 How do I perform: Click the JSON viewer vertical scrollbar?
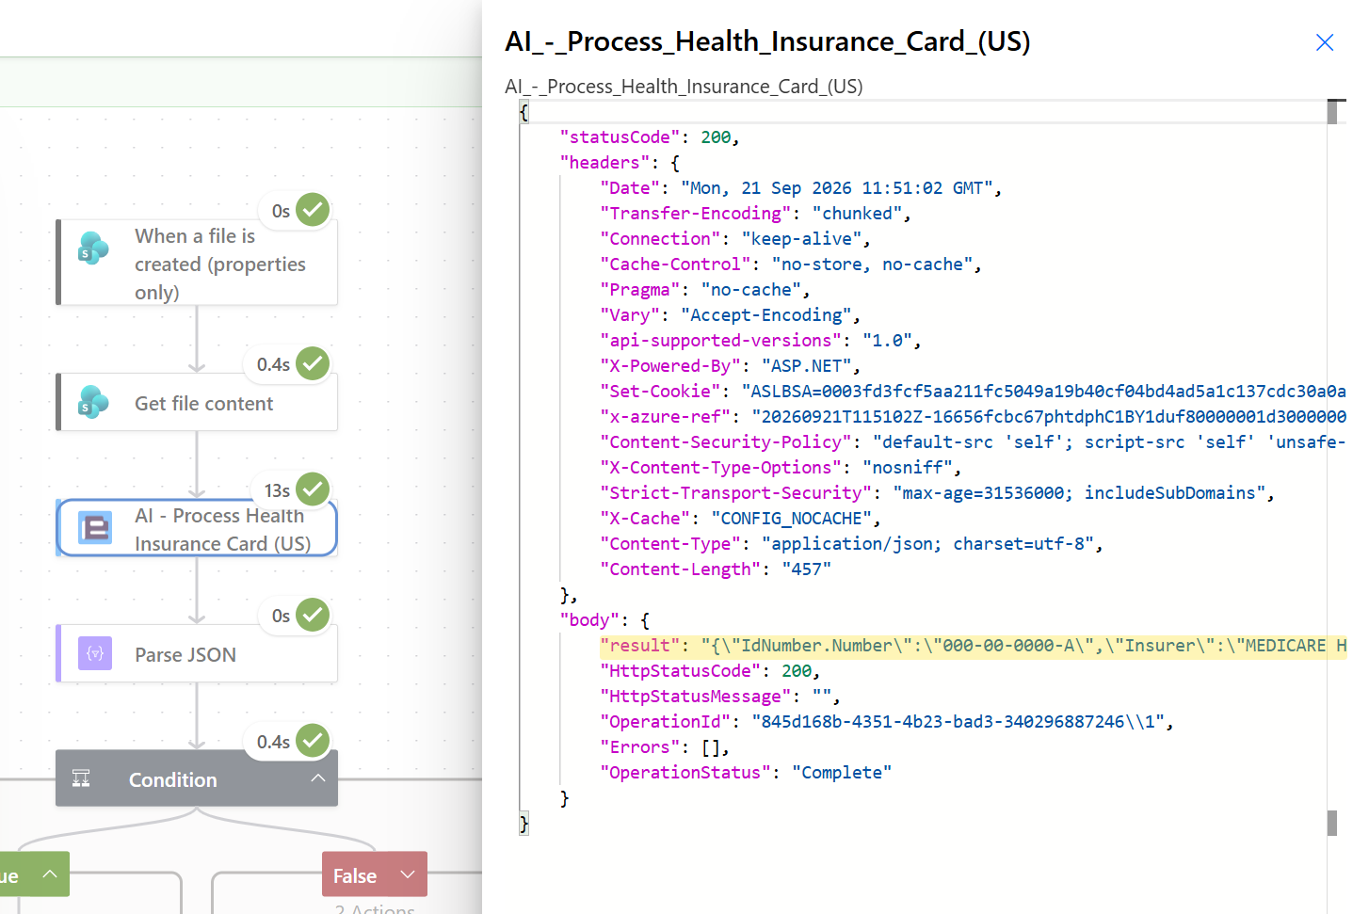(1332, 466)
